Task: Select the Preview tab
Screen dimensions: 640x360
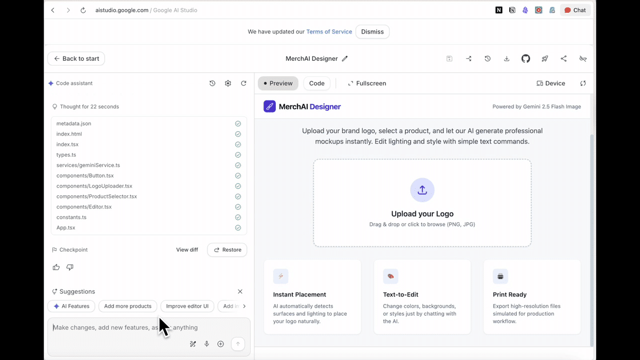Action: coord(278,83)
